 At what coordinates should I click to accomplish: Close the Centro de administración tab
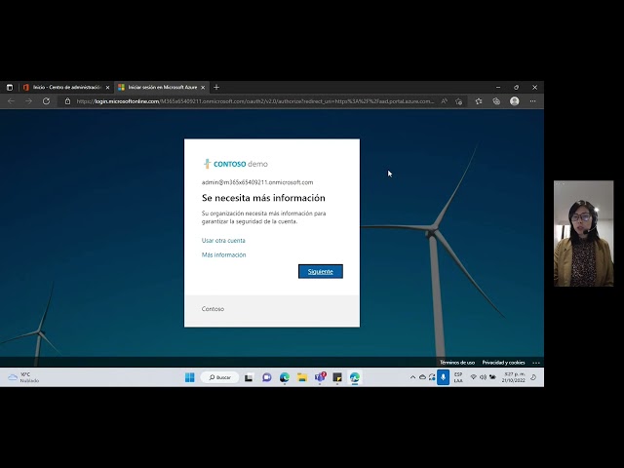pyautogui.click(x=107, y=88)
